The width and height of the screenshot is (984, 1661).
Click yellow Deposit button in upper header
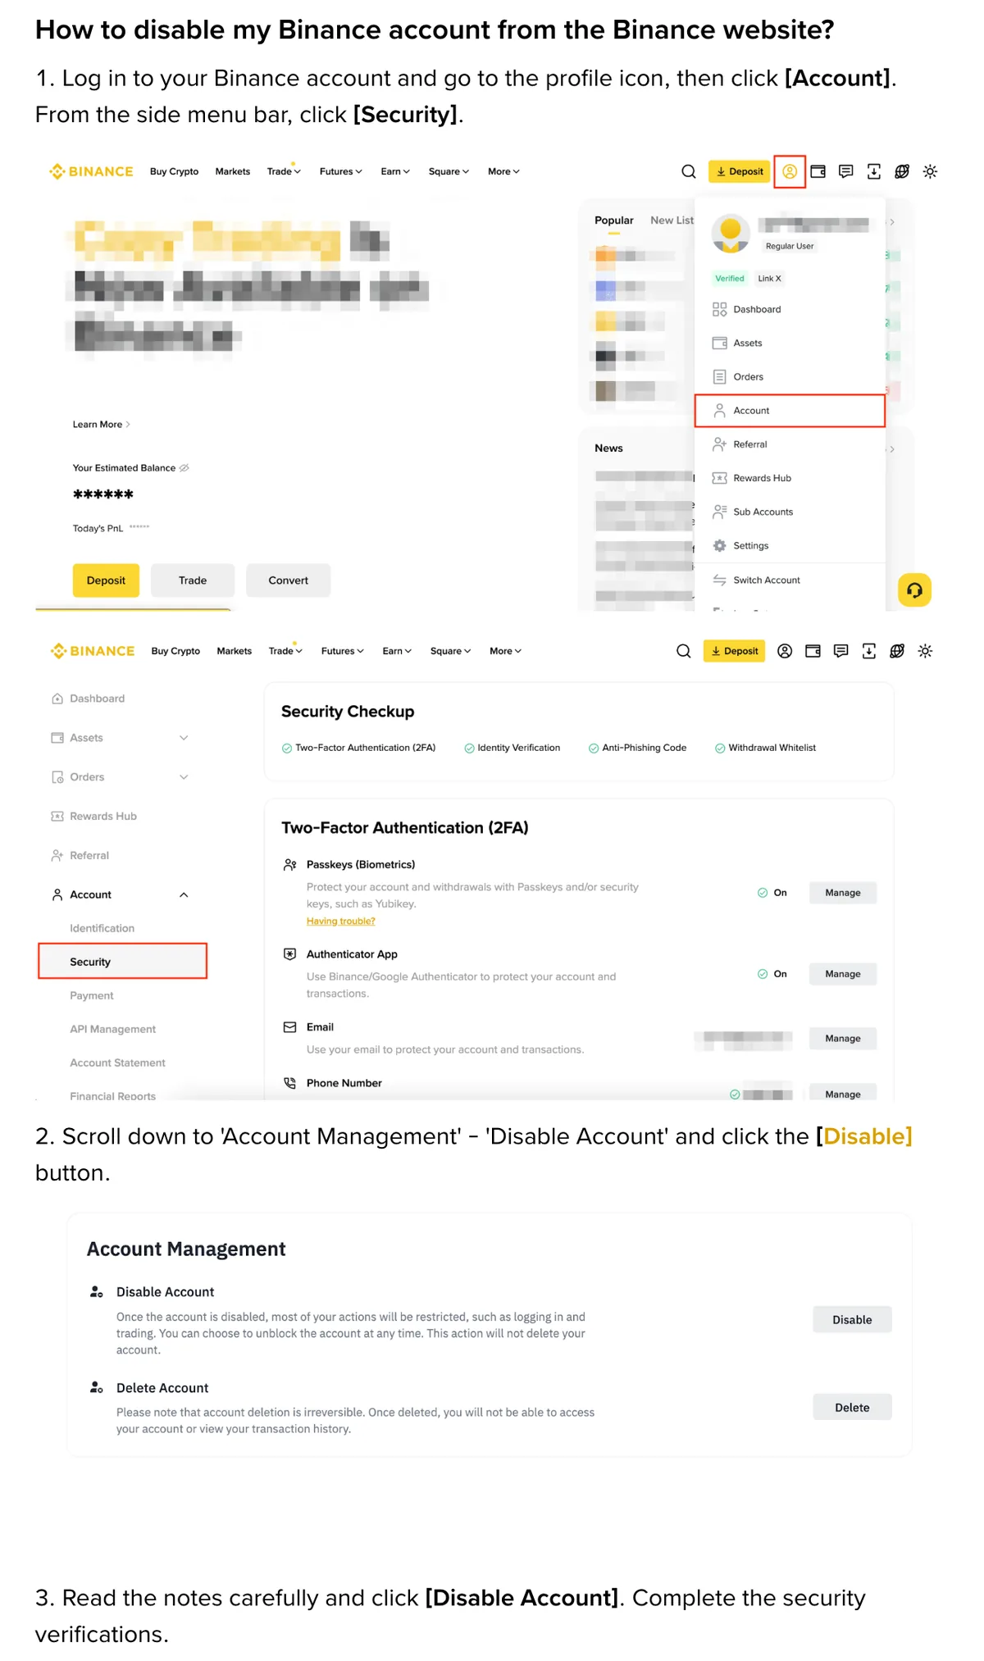tap(740, 171)
